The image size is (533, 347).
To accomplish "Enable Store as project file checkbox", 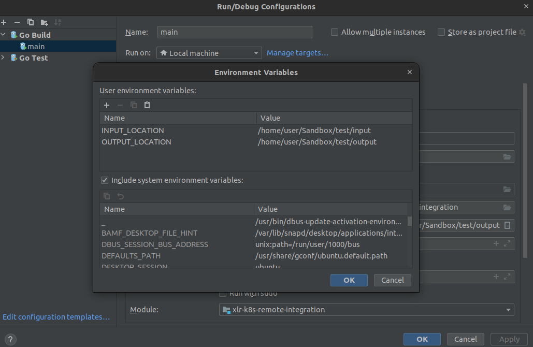I will coord(441,32).
